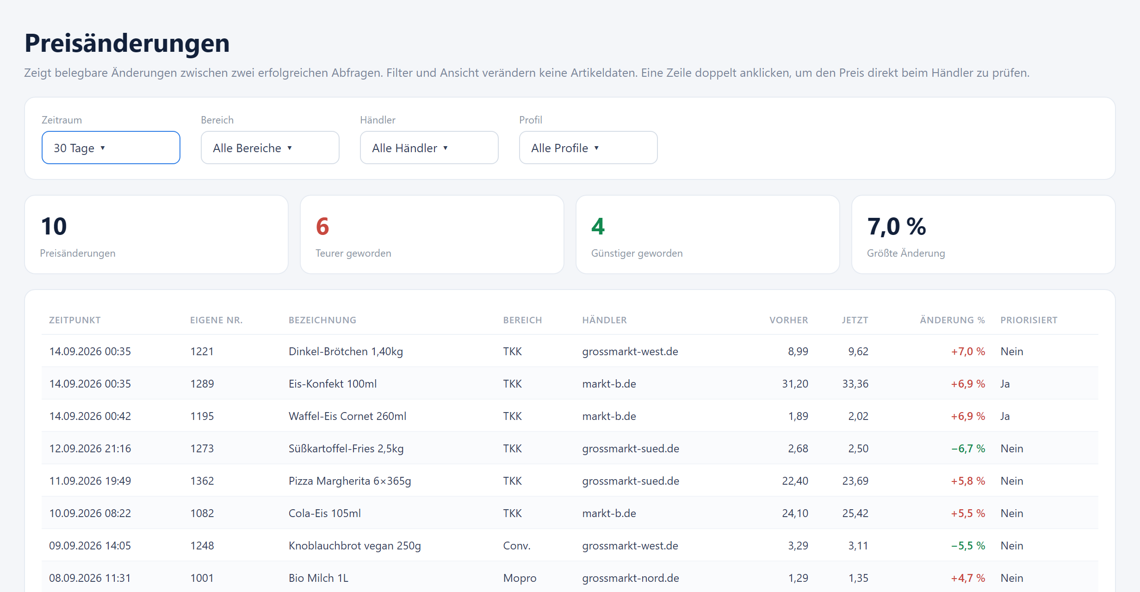Click the 7,0 % Größte Änderung card
This screenshot has width=1140, height=592.
click(x=984, y=234)
